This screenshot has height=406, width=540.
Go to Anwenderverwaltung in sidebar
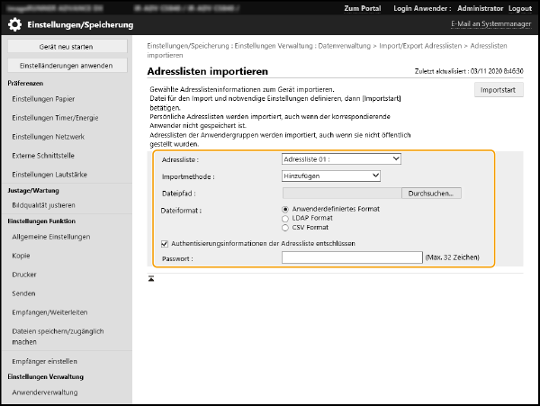(43, 392)
